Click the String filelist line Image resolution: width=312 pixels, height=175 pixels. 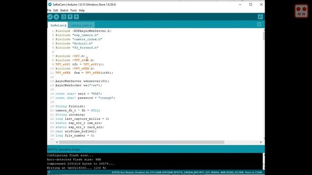70,106
